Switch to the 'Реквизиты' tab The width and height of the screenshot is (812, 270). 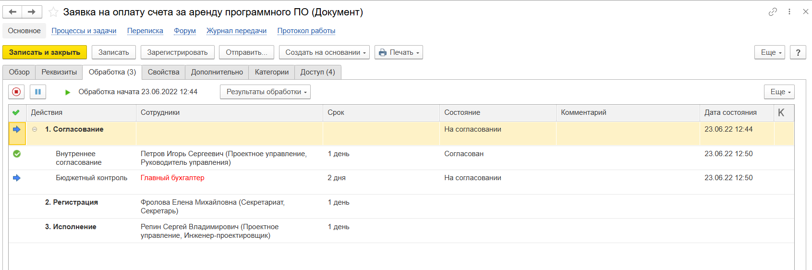[59, 72]
